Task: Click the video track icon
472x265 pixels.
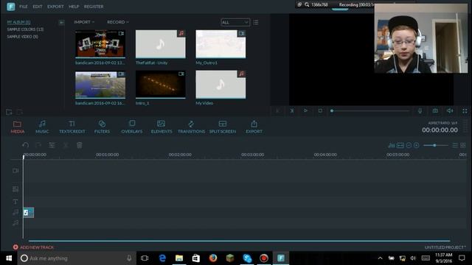Action: tap(15, 171)
